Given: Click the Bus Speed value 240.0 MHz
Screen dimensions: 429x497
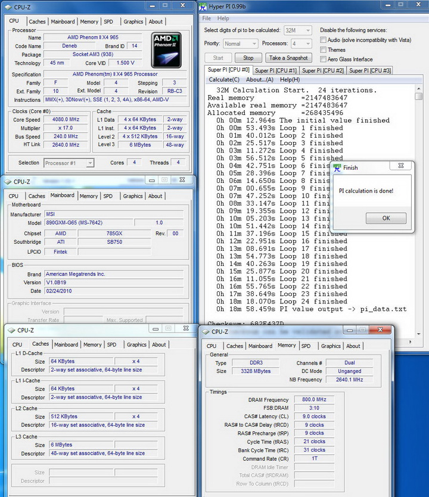Looking at the screenshot, I should pyautogui.click(x=66, y=136).
